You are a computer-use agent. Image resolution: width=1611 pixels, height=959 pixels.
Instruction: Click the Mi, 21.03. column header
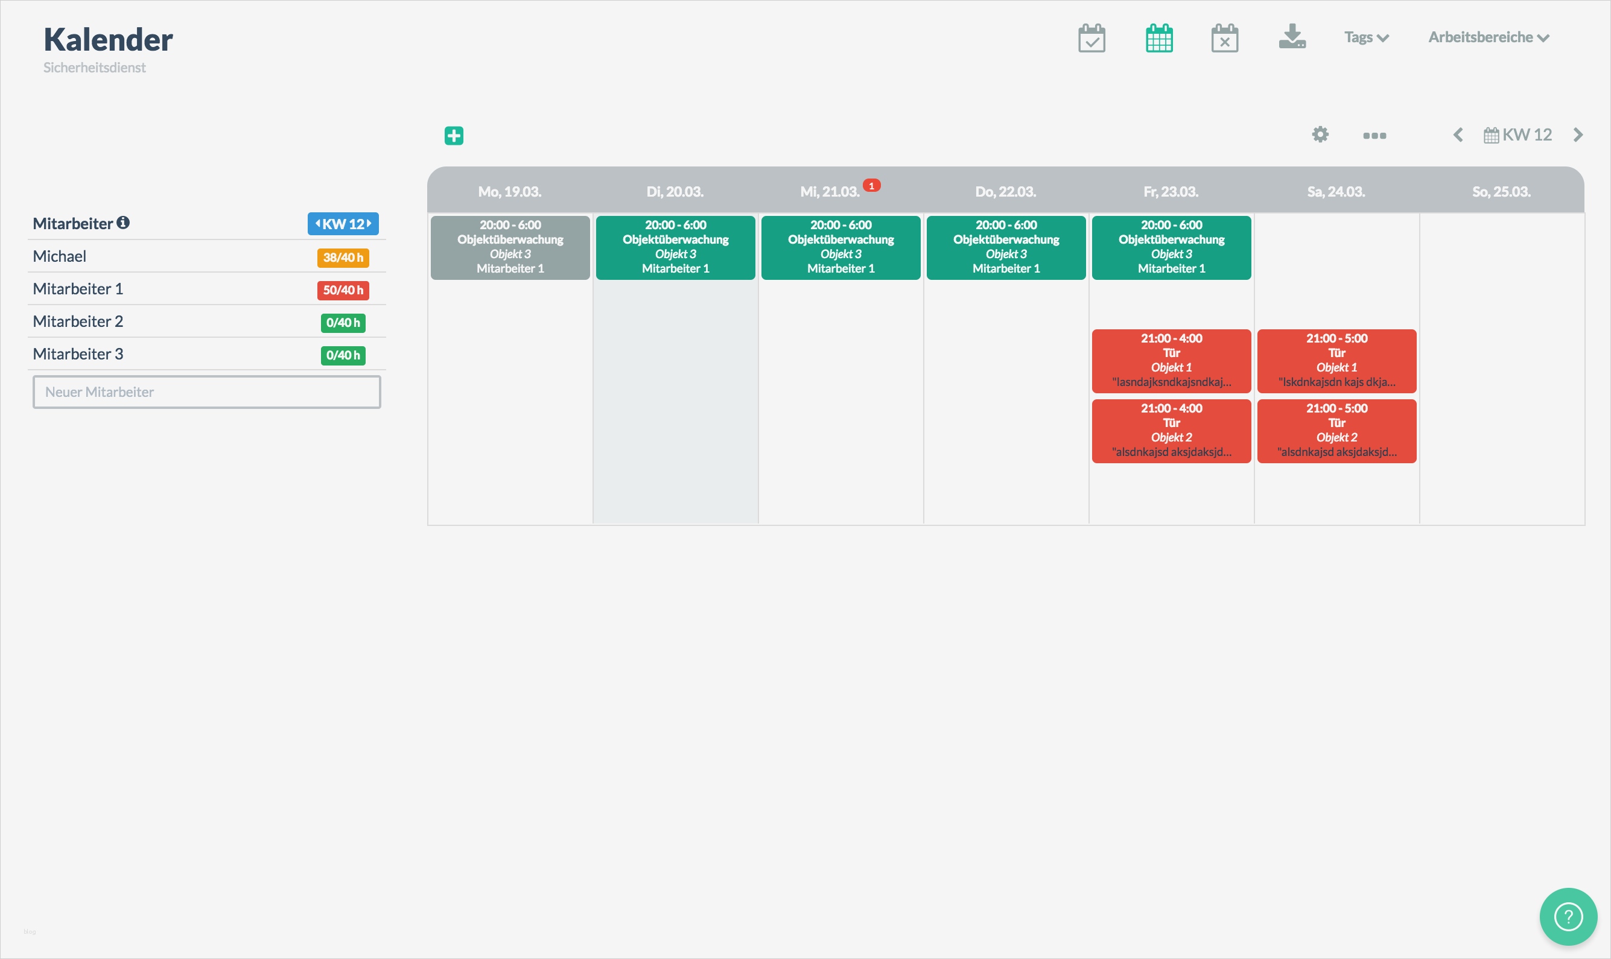pyautogui.click(x=830, y=192)
